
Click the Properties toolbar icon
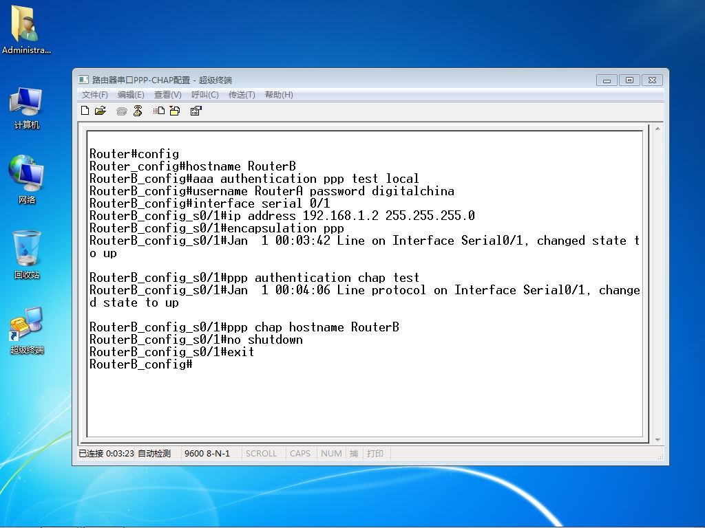[x=196, y=111]
